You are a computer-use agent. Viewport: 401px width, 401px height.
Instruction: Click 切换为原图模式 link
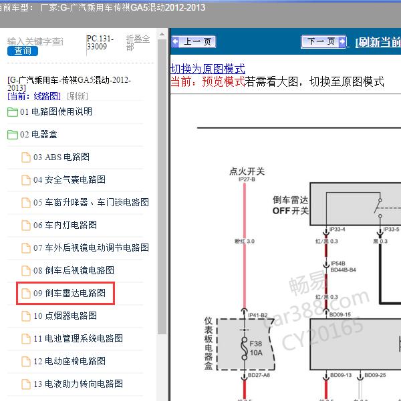click(x=208, y=69)
